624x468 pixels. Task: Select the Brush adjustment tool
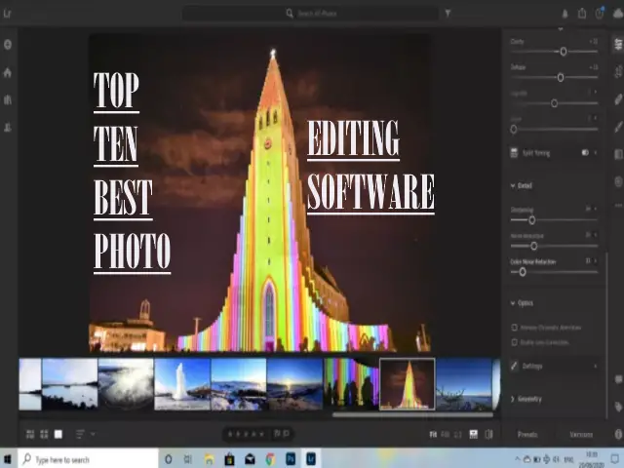618,127
